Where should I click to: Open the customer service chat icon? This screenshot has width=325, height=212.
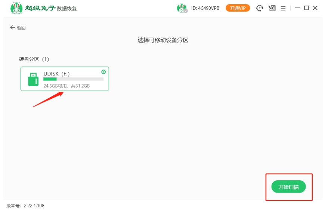coord(260,8)
